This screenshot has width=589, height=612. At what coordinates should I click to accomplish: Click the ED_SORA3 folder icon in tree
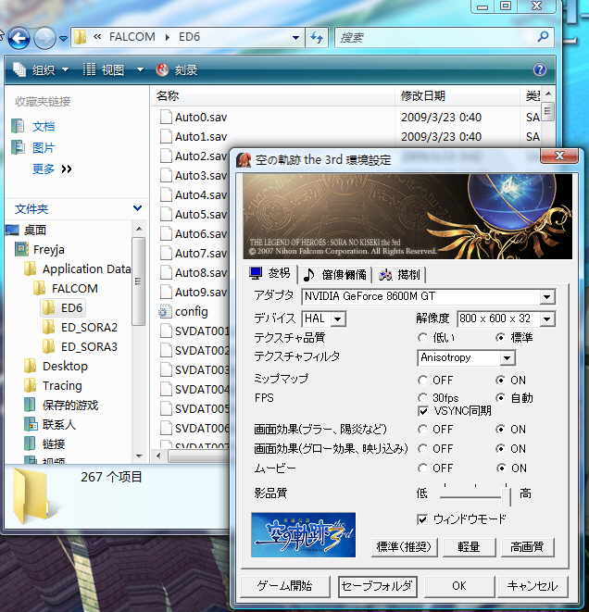click(x=48, y=346)
